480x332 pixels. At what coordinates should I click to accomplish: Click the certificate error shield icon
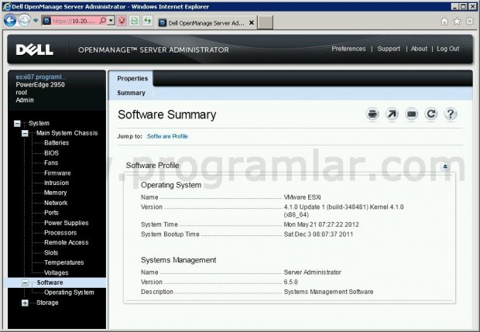point(122,21)
